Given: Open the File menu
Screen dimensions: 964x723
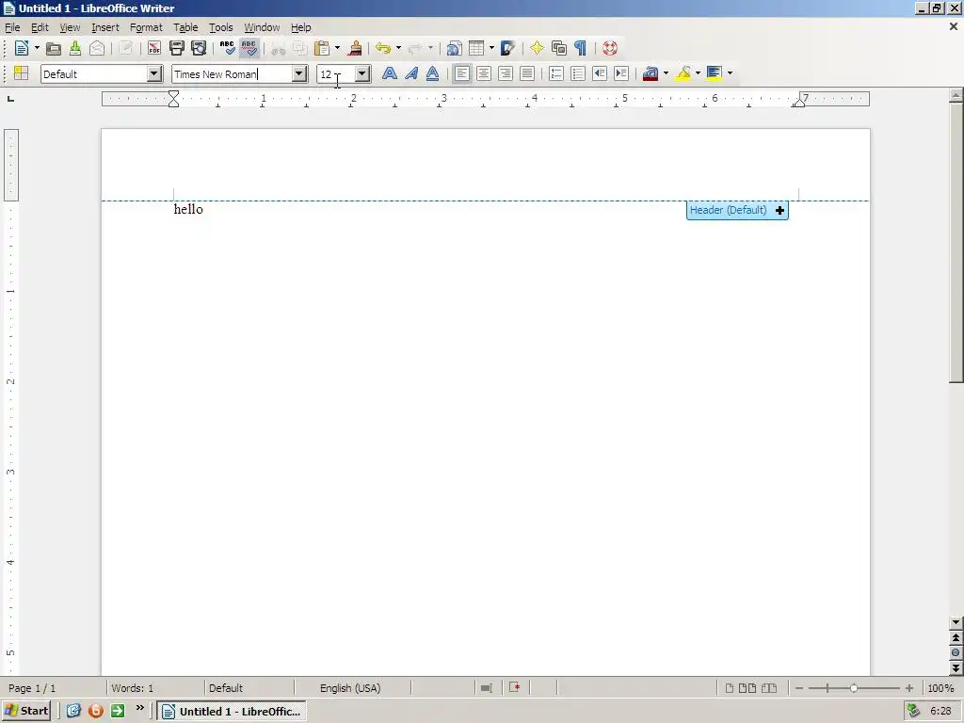Looking at the screenshot, I should tap(12, 27).
